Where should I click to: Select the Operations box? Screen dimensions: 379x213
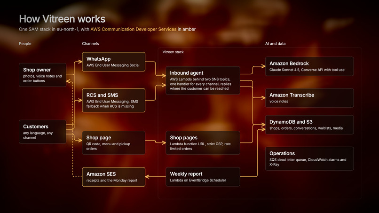click(309, 158)
